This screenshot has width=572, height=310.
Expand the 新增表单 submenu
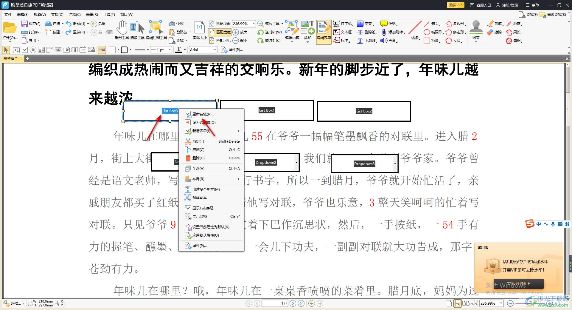212,131
